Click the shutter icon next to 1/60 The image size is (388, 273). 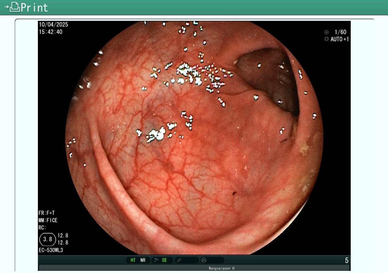tap(327, 32)
